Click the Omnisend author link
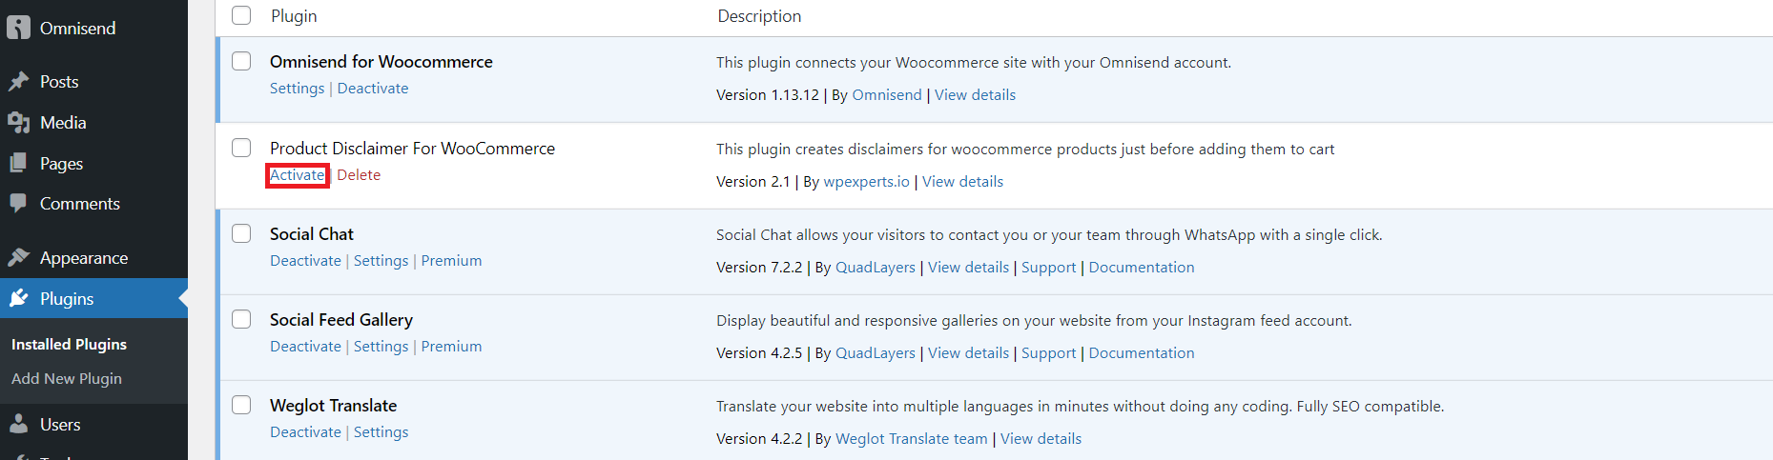Screen dimensions: 1773x460 (x=887, y=95)
